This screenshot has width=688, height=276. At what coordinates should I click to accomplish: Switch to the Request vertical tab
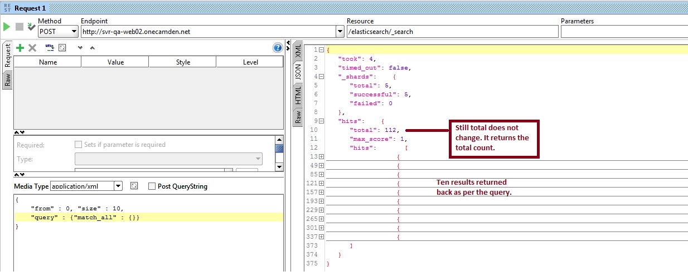tap(8, 56)
